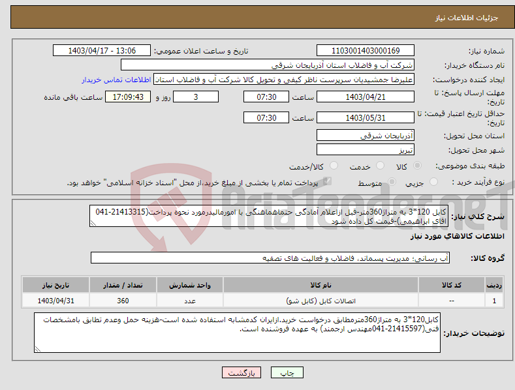The image size is (515, 390).
Task: Click the response deadline date 1403/04/21
Action: coord(366,97)
